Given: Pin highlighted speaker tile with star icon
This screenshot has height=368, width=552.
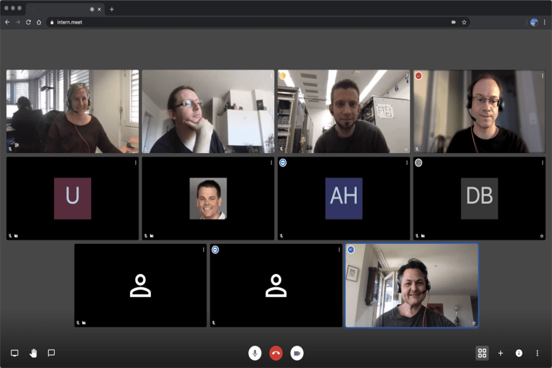Looking at the screenshot, I should tap(474, 323).
